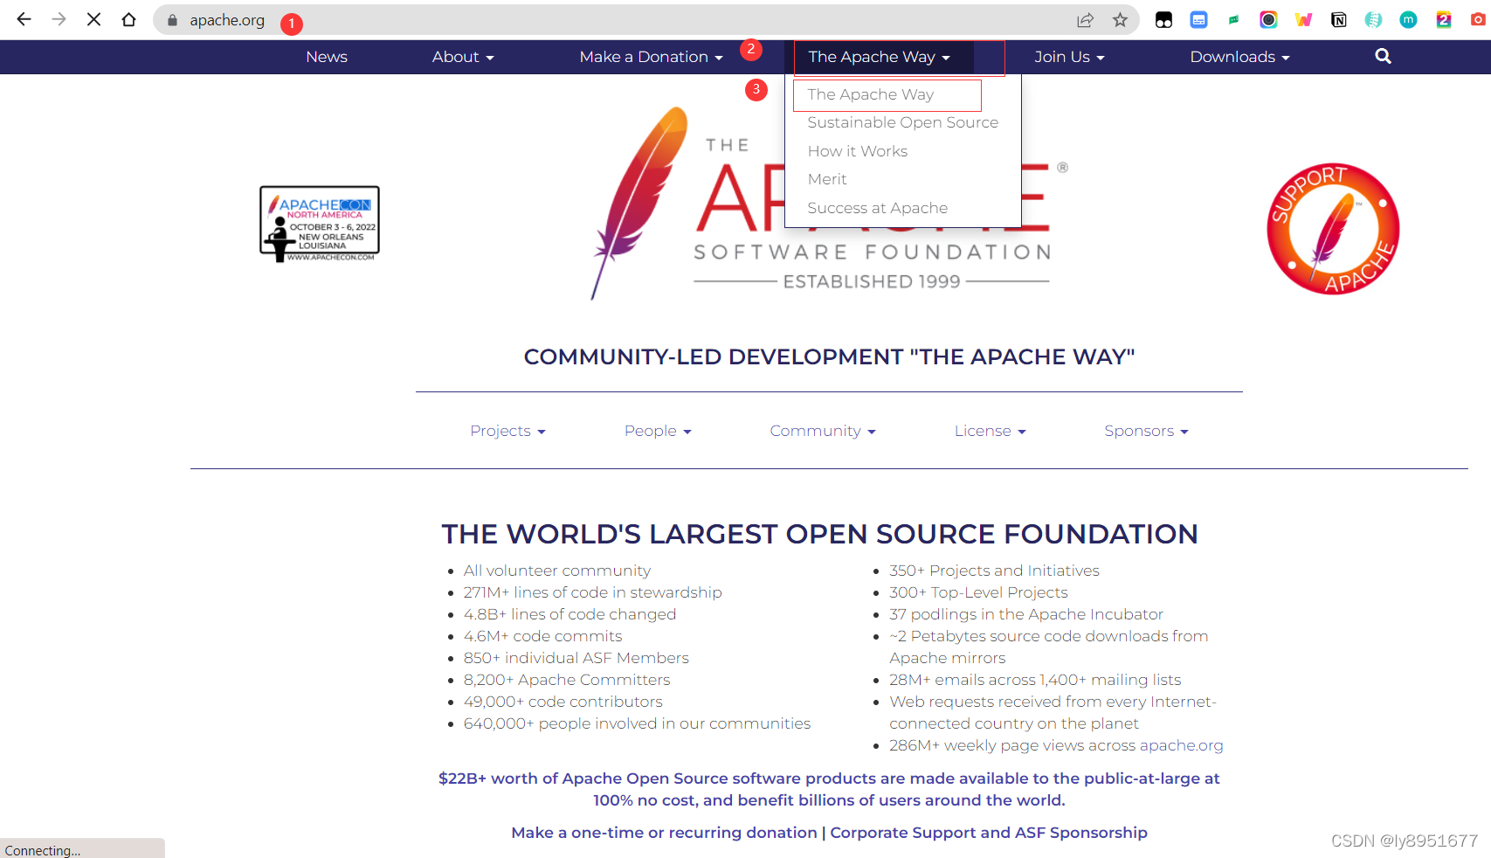Follow the apache.org link in statistics

[x=1181, y=745]
